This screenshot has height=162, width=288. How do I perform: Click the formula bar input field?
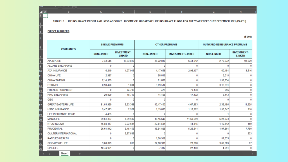click(166, 6)
